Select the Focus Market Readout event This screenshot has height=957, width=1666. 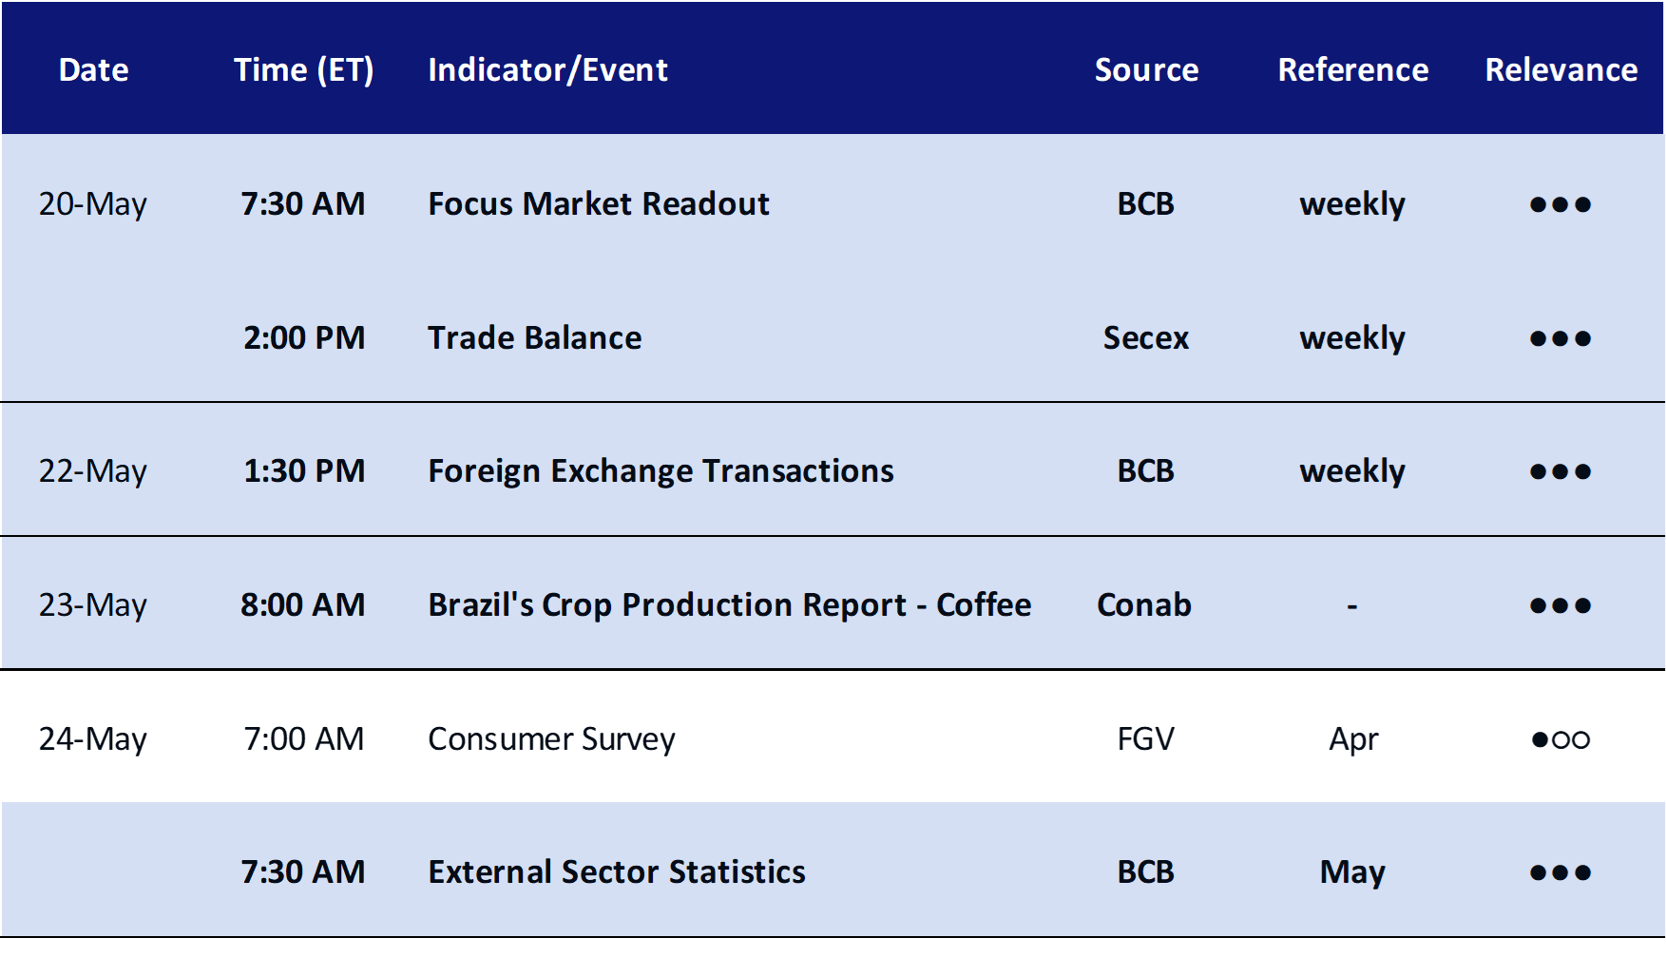[x=599, y=203]
